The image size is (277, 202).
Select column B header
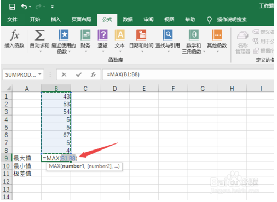pos(56,89)
